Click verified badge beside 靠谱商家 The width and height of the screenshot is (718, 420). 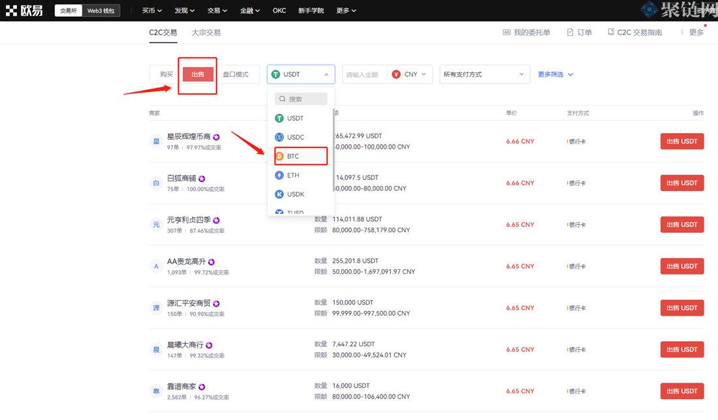(202, 387)
